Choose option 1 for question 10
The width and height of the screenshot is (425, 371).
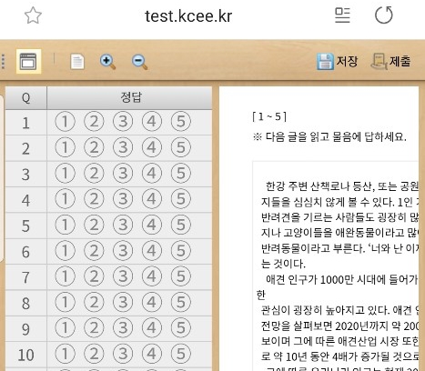point(65,354)
